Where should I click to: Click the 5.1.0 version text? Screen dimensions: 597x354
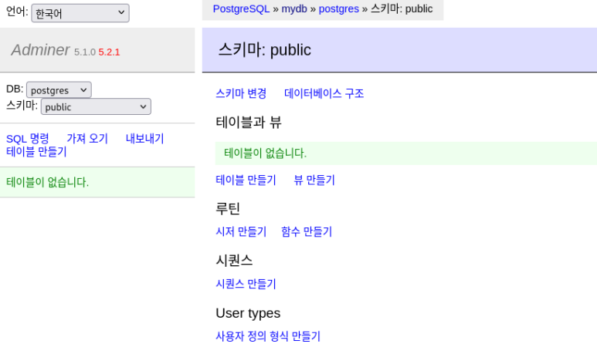pos(84,52)
